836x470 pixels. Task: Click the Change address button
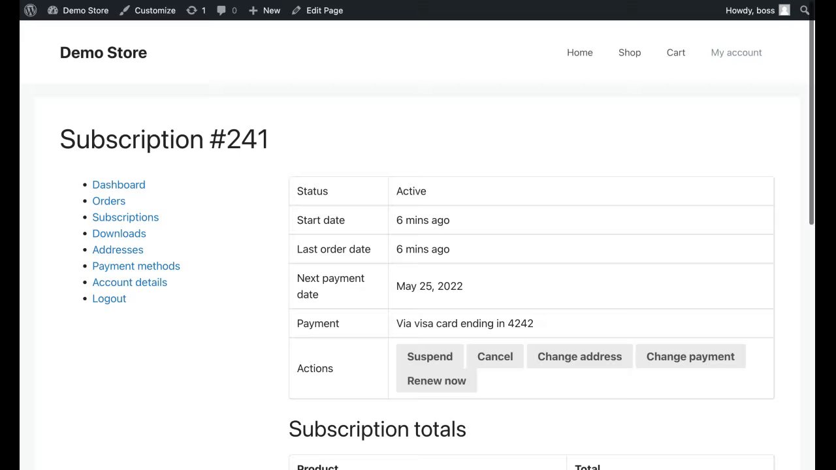pos(579,356)
